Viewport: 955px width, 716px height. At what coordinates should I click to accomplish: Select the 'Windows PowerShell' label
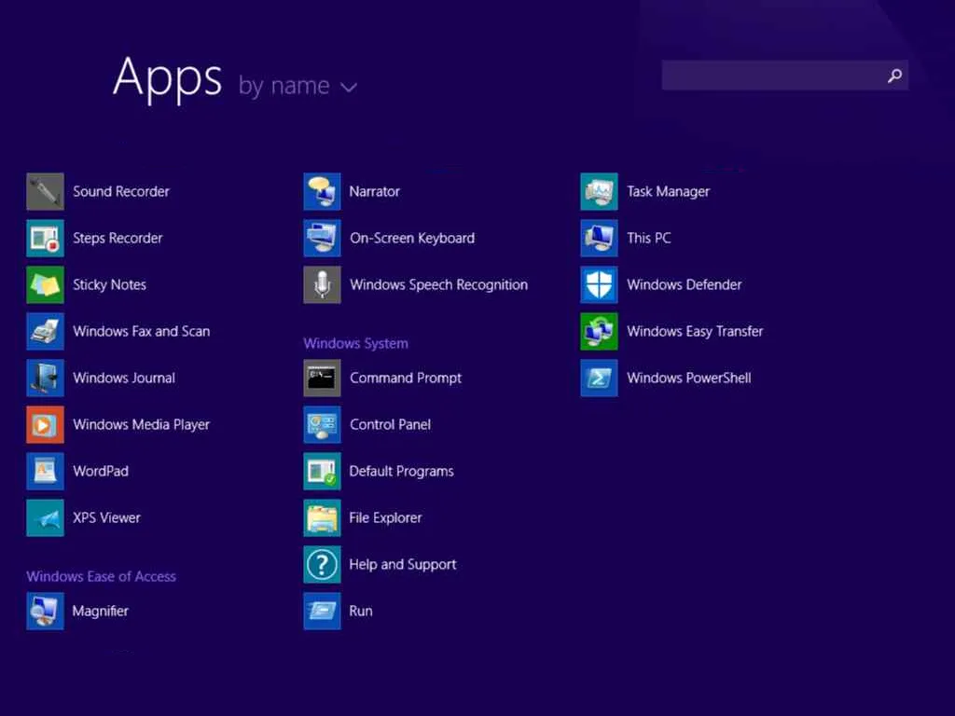click(689, 379)
